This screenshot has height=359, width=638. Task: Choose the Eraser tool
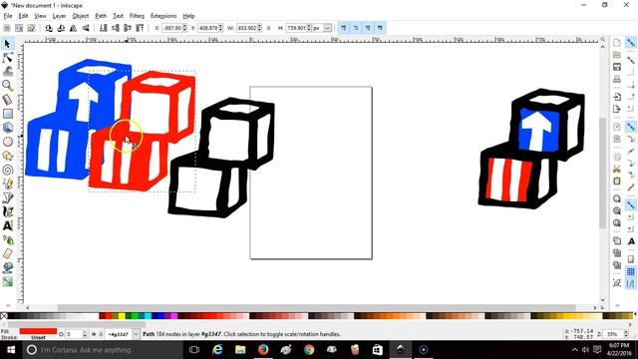pos(7,253)
